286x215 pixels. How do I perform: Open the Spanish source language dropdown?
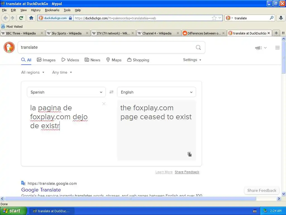66,92
